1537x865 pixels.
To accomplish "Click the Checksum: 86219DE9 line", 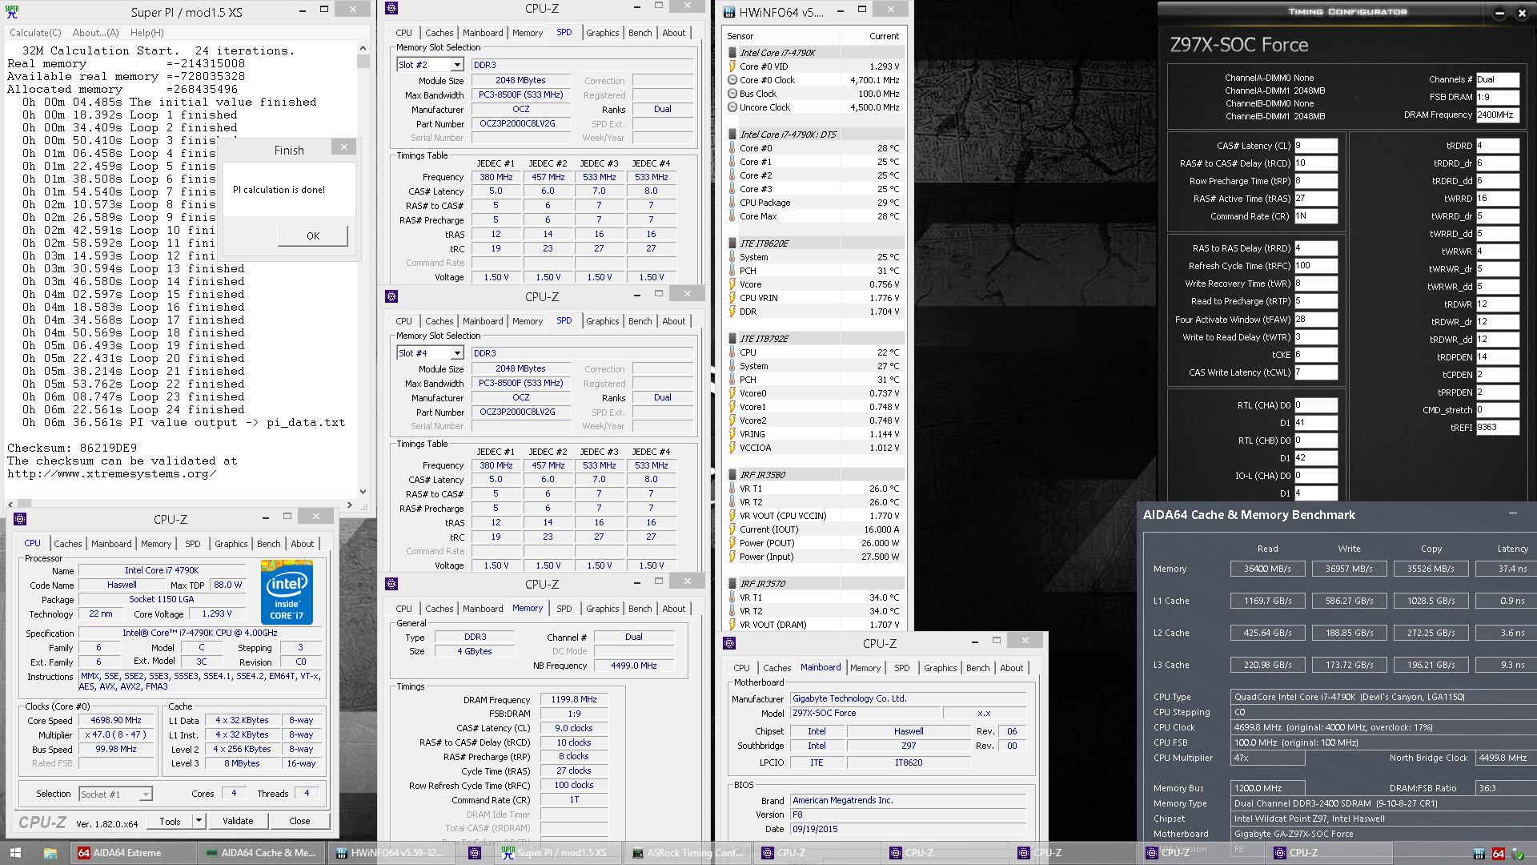I will click(x=72, y=448).
